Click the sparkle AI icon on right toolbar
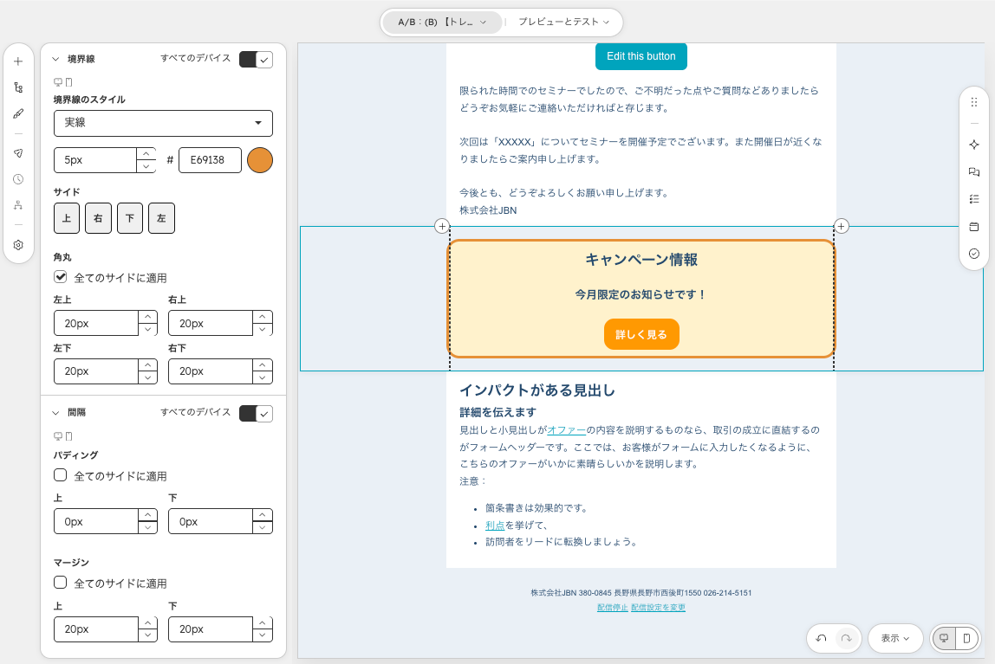The image size is (995, 664). pos(974,145)
